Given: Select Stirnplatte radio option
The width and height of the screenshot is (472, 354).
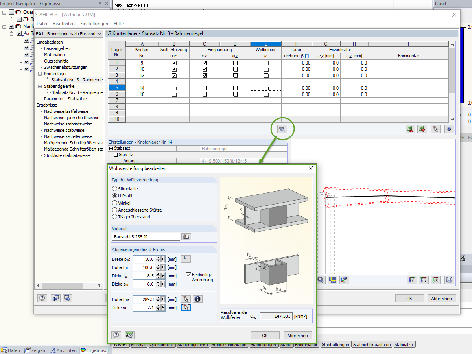Looking at the screenshot, I should point(115,189).
